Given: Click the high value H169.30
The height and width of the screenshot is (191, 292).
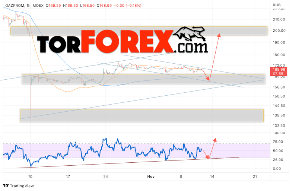Looking at the screenshot, I should [70, 6].
